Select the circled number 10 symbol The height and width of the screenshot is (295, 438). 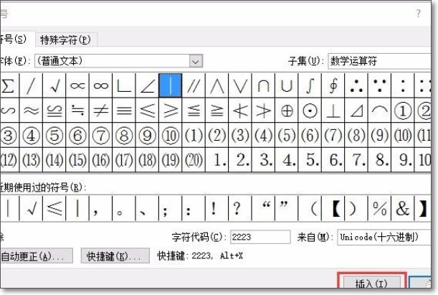coord(171,135)
